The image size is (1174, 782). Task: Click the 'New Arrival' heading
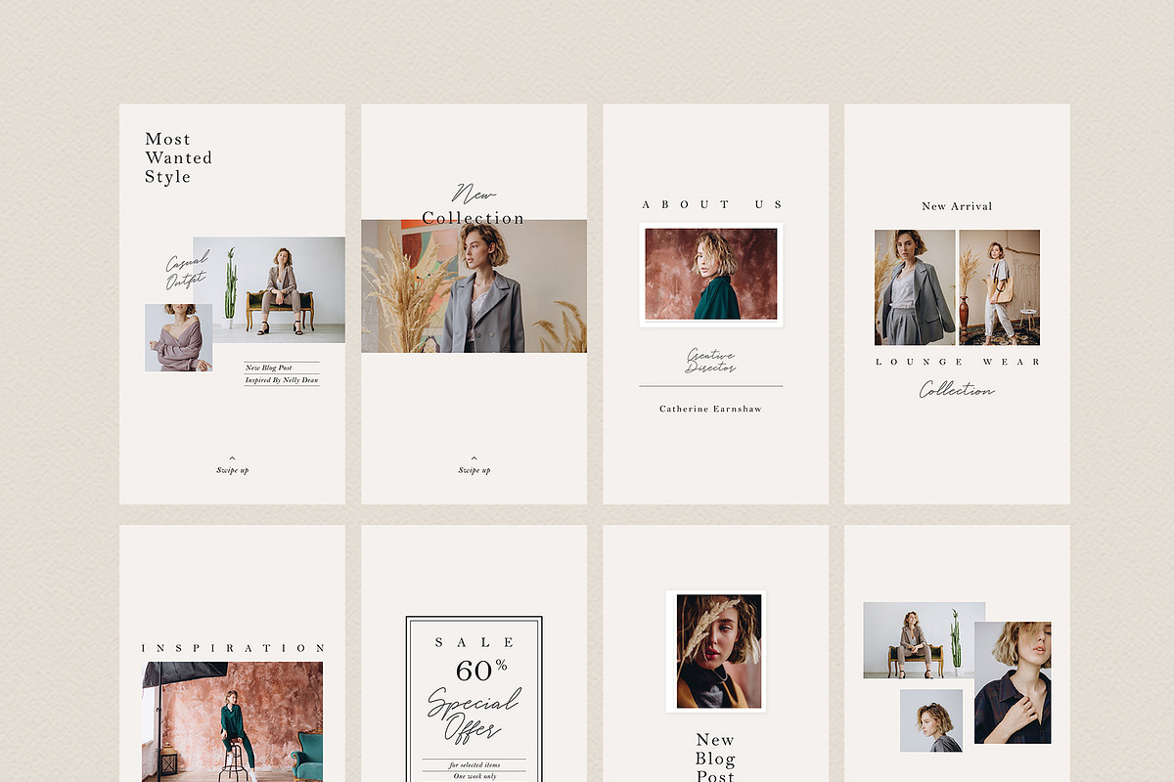957,206
